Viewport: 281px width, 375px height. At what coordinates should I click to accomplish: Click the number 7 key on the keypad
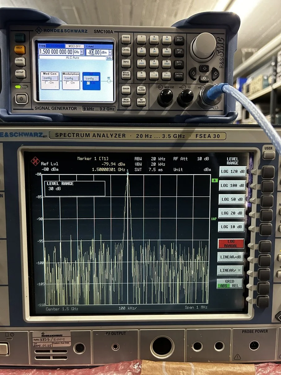142,40
